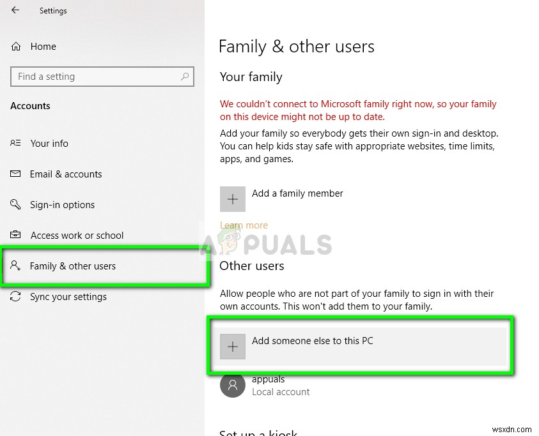
Task: Click the back arrow at top left
Action: (15, 11)
